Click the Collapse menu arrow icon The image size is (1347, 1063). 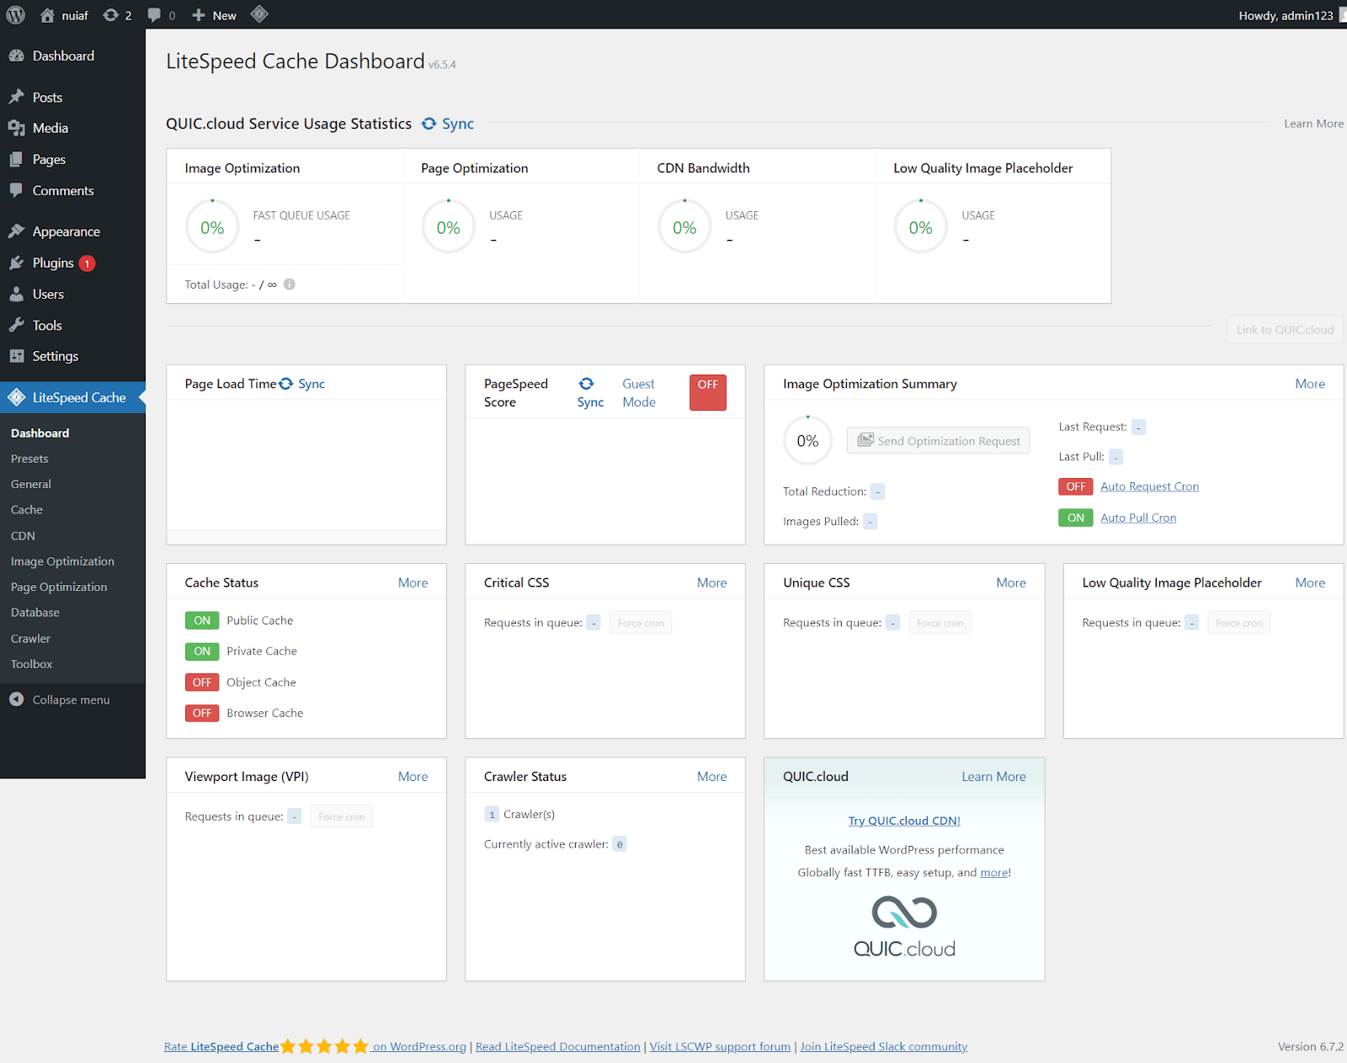[x=17, y=699]
